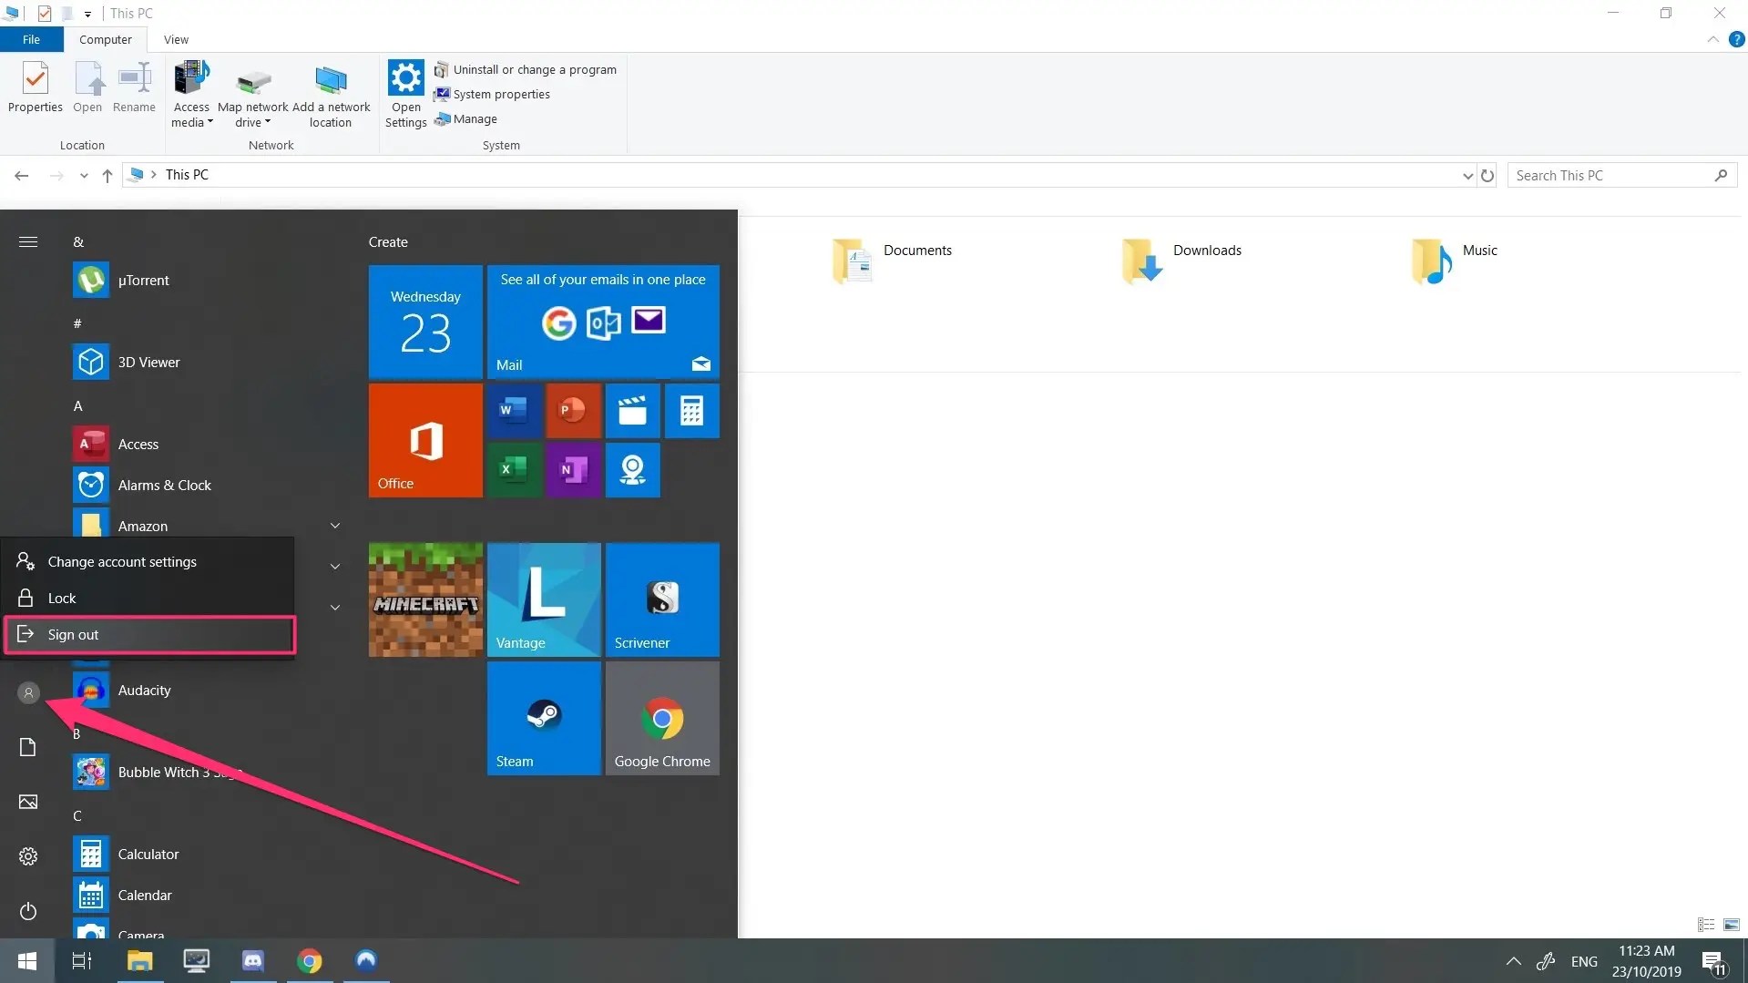The width and height of the screenshot is (1748, 983).
Task: Go up one folder level
Action: coord(107,176)
